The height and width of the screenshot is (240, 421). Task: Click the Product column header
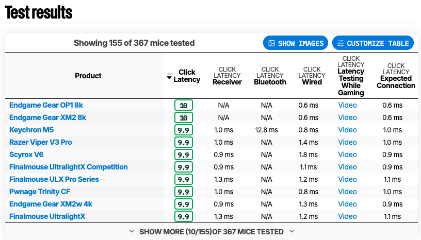(x=88, y=76)
